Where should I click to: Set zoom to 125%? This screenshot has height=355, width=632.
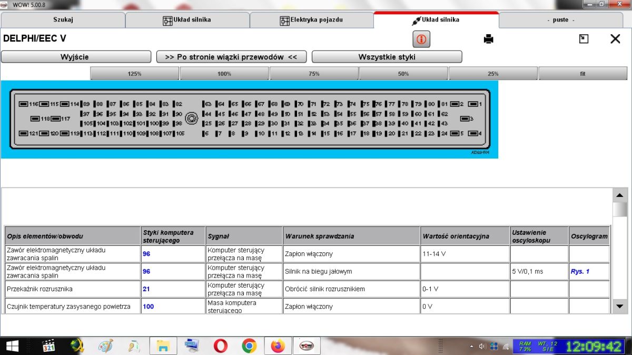pos(134,74)
